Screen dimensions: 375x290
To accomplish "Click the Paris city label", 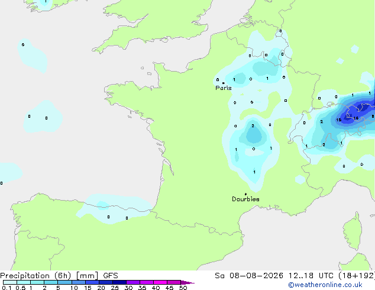I will tap(224, 88).
